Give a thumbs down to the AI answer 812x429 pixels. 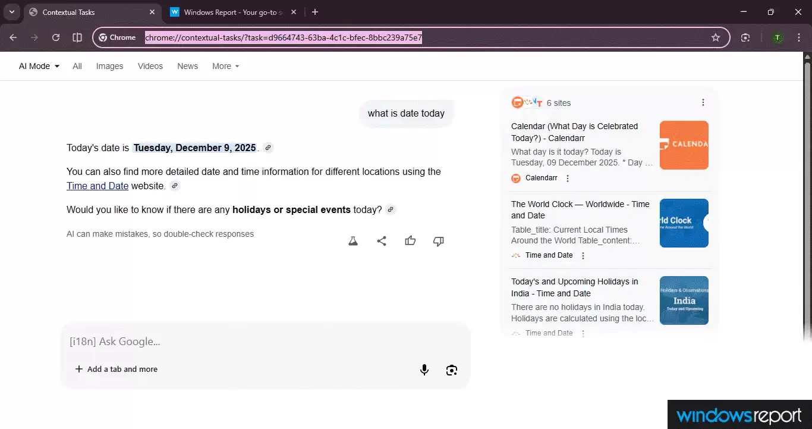[x=438, y=241]
